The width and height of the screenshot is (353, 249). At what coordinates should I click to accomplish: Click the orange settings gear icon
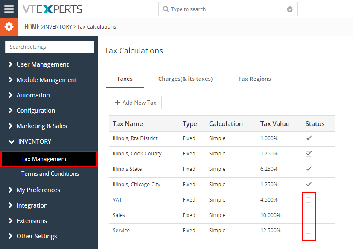(x=9, y=27)
